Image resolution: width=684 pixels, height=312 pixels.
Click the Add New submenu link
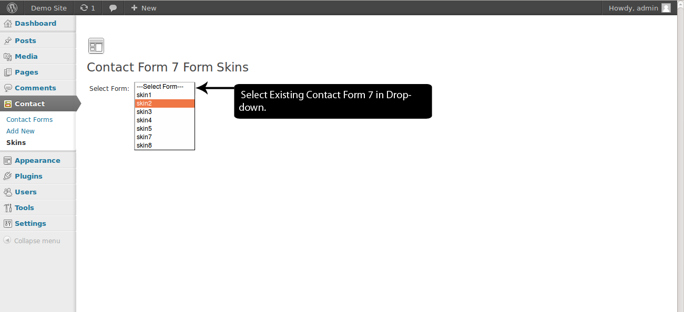(21, 131)
